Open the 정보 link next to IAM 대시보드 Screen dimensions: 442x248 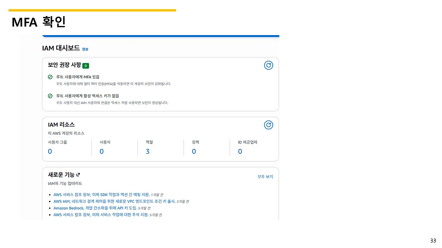click(85, 49)
